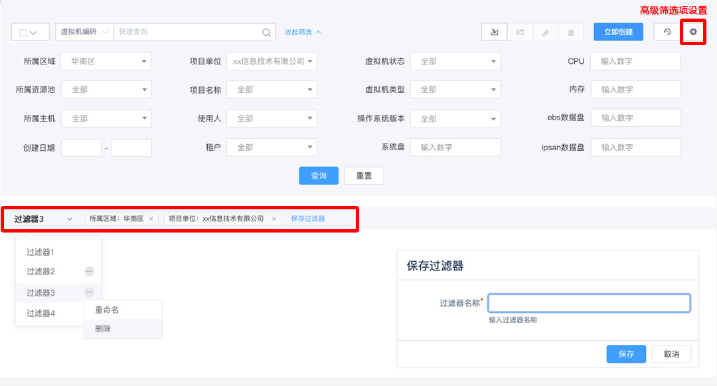Click the 过滤器名称 input field
This screenshot has width=717, height=386.
[x=589, y=304]
